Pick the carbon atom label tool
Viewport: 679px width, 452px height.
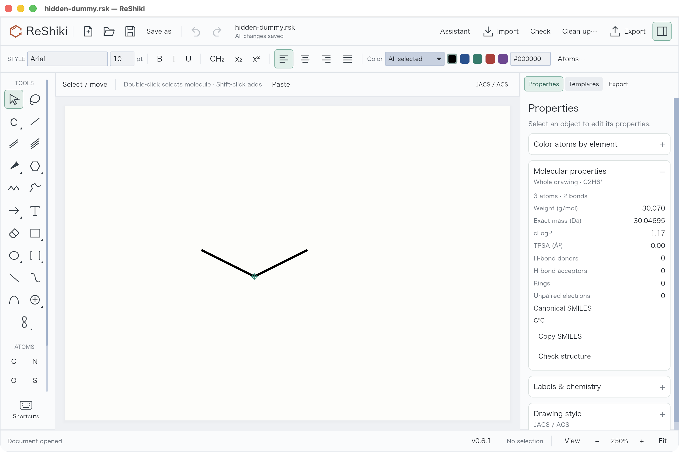tap(14, 122)
